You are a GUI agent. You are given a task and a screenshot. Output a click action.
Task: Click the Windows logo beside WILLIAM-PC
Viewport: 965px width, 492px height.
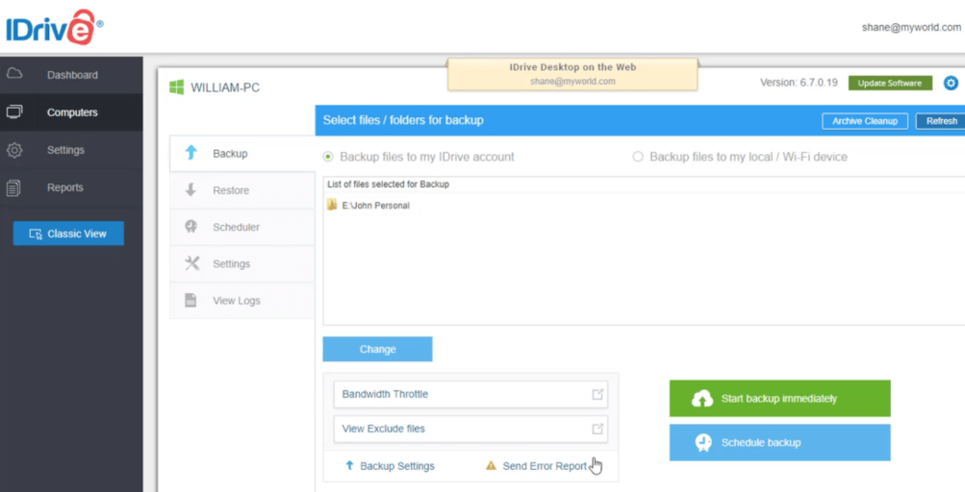(177, 87)
